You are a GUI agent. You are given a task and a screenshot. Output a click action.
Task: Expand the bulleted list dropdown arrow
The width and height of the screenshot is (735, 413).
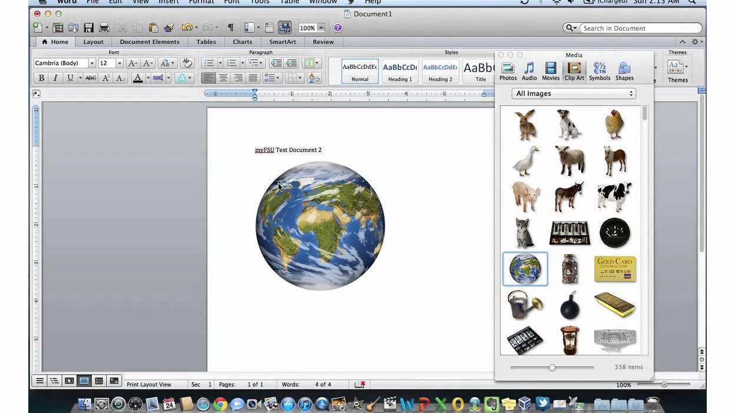coord(220,63)
